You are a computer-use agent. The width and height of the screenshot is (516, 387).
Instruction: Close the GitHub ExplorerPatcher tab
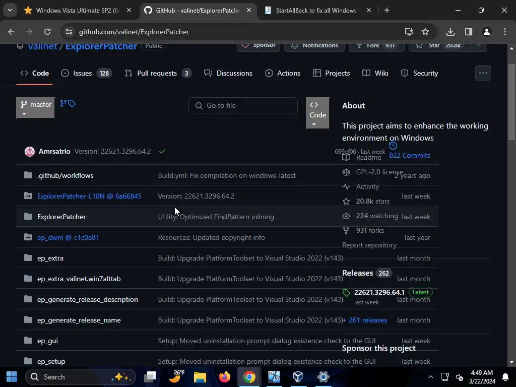(x=249, y=10)
